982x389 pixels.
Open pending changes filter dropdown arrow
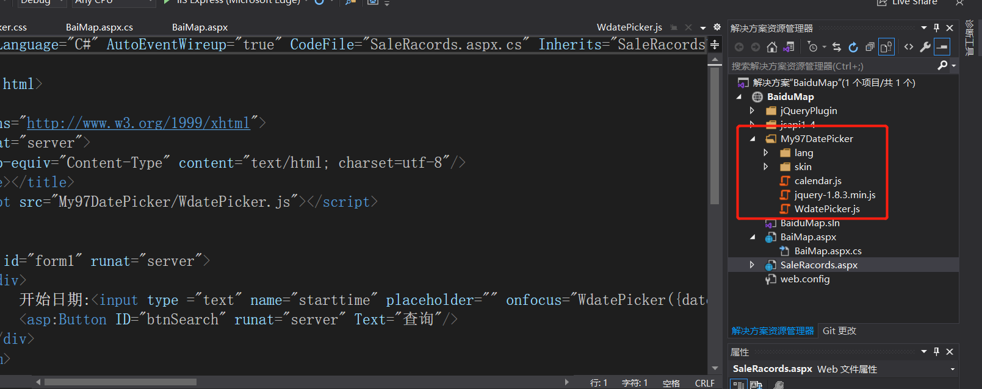(824, 47)
